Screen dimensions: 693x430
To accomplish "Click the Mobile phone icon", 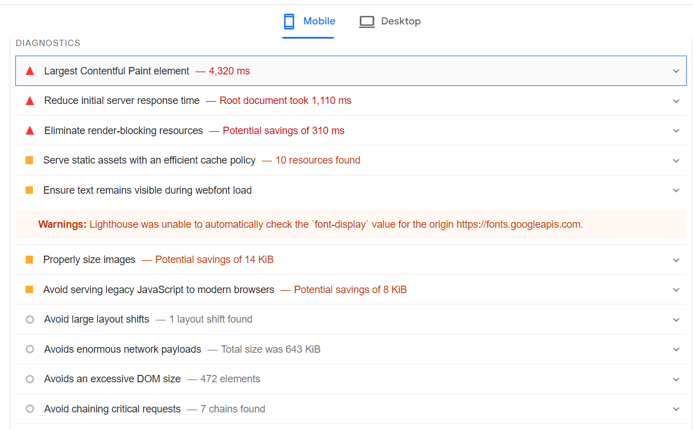I will [289, 22].
